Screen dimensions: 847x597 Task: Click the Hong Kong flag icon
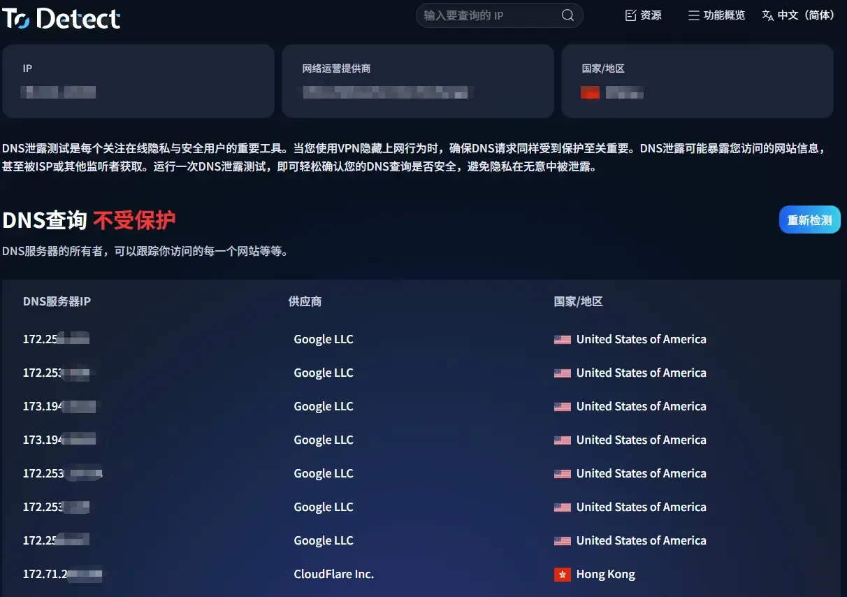(x=562, y=575)
